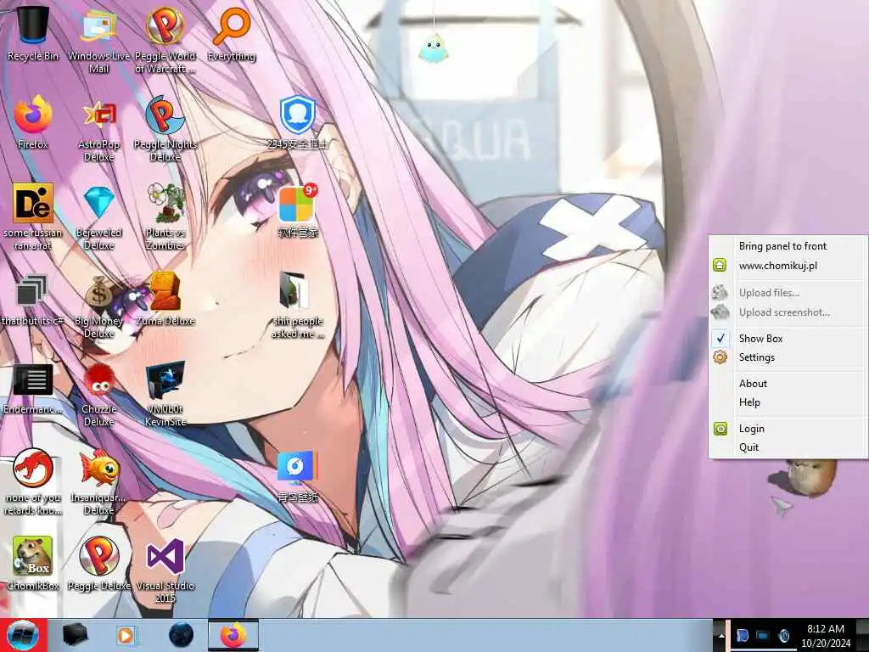Choose Login in the context menu

(788, 429)
